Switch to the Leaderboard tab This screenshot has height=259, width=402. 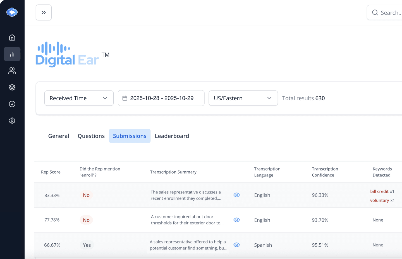172,136
